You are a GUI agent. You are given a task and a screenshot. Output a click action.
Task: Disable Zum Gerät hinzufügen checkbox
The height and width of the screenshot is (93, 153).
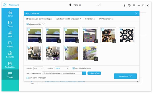[x=28, y=78]
